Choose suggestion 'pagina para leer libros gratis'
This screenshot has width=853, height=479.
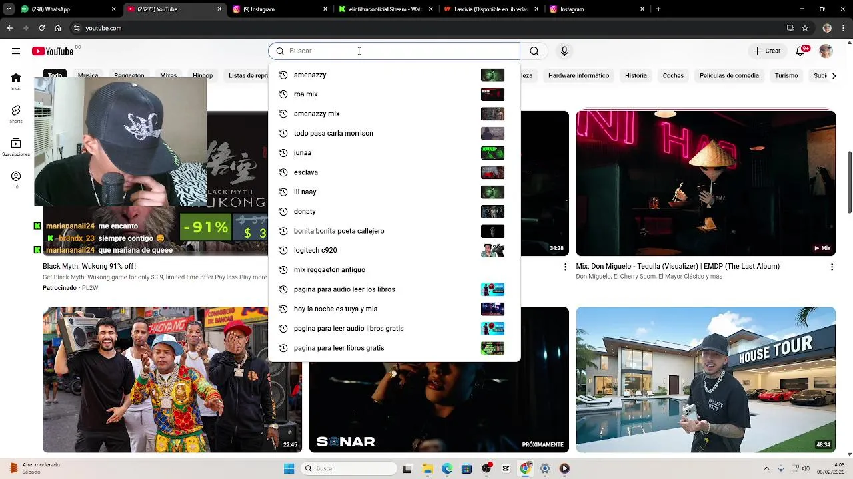394,348
